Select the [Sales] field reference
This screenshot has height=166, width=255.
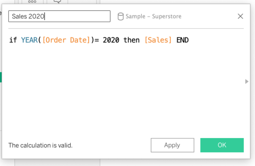[158, 40]
